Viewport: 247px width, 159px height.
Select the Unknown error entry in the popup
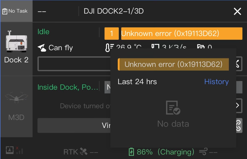click(x=173, y=64)
